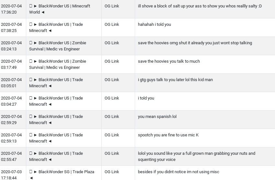This screenshot has height=180, width=275.
Task: Click the square glyph in the 03:05:01 row
Action: click(31, 79)
